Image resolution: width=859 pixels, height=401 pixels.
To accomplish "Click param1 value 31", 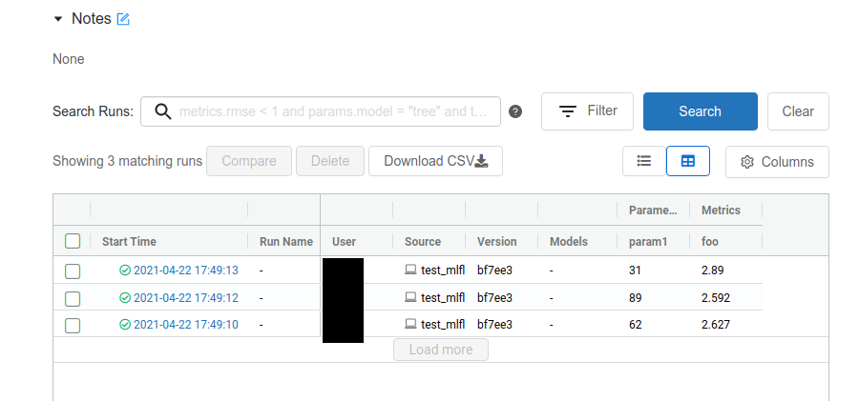I will coord(635,271).
